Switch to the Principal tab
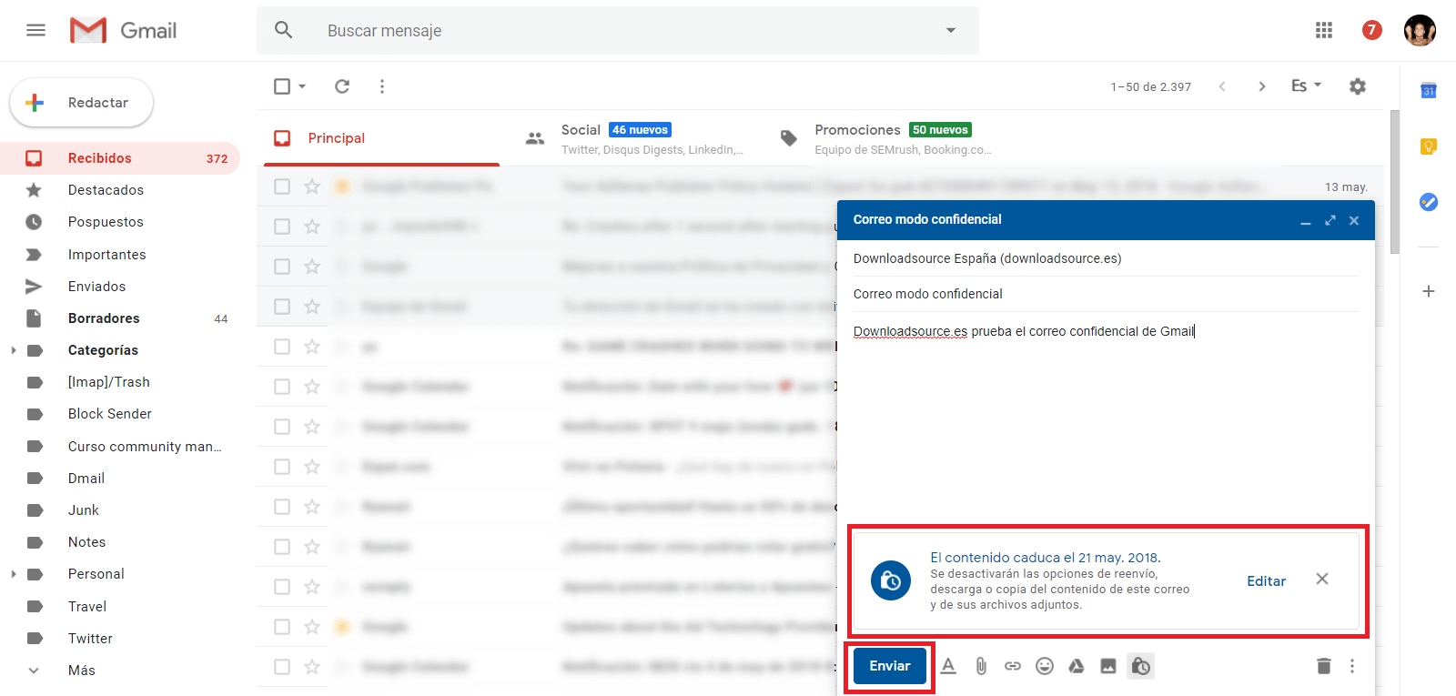Viewport: 1456px width, 696px height. tap(381, 138)
